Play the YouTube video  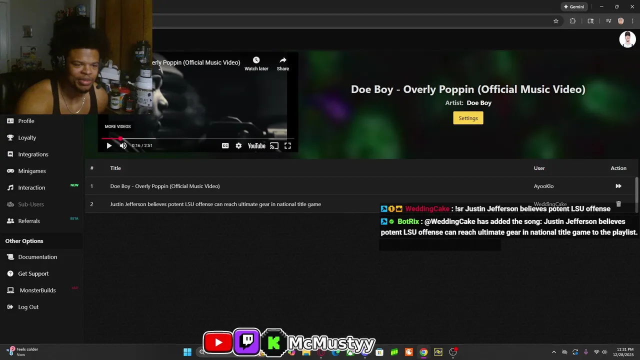109,145
